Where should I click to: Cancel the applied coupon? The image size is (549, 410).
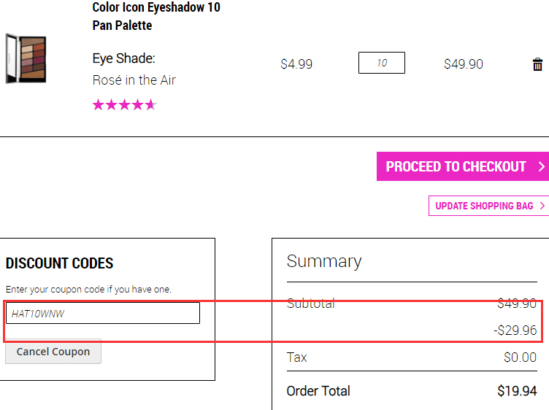[53, 352]
